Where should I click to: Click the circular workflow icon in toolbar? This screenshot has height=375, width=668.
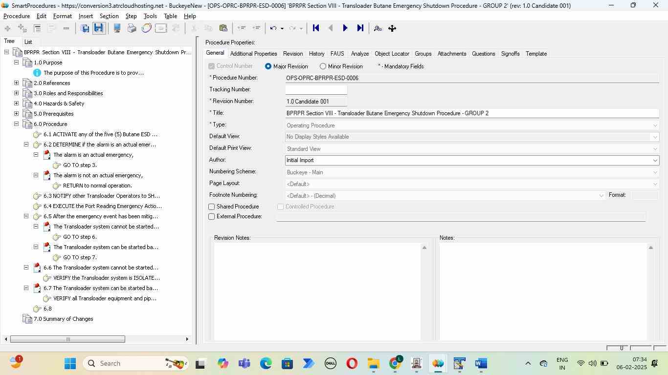pos(146,28)
